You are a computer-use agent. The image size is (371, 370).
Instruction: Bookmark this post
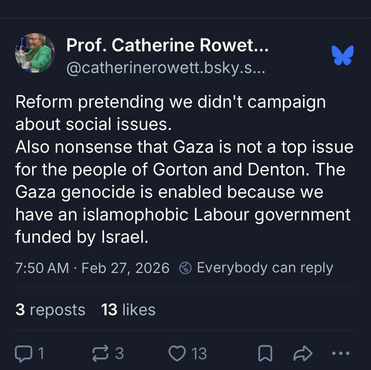[265, 354]
